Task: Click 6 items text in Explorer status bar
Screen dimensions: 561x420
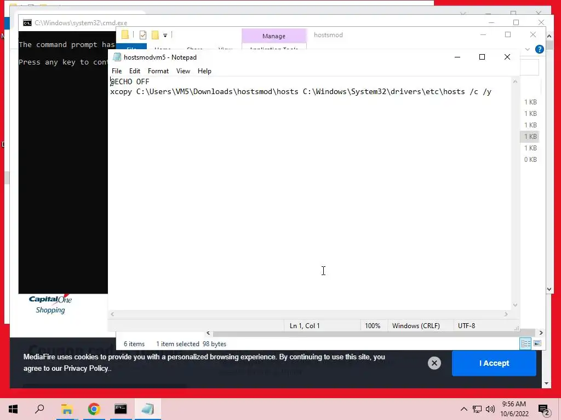Action: [134, 344]
